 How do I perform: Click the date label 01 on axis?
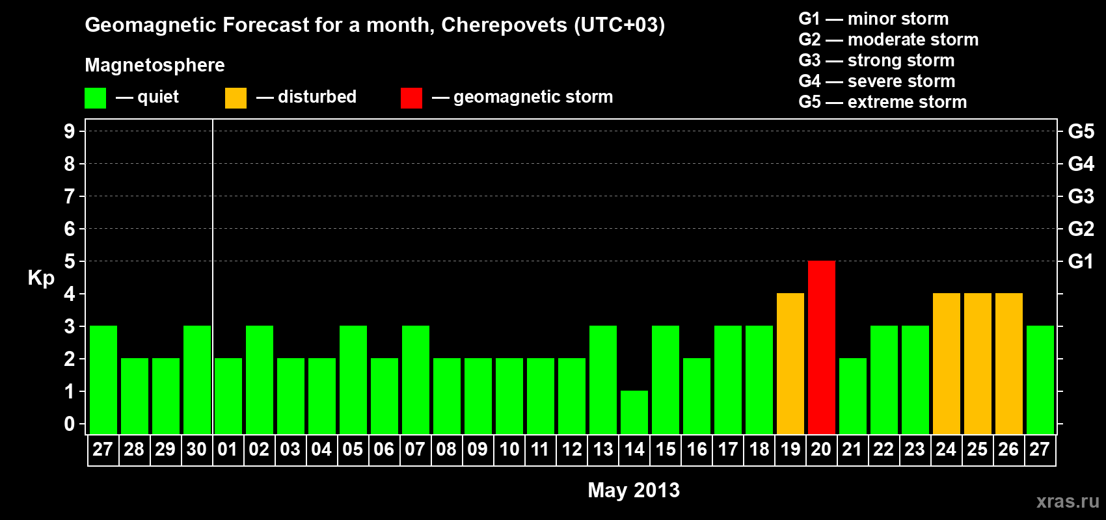228,450
